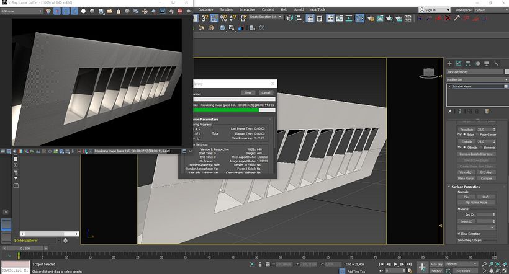Image resolution: width=509 pixels, height=274 pixels.
Task: Click pin stack icon below modifier stack
Action: tap(450, 112)
